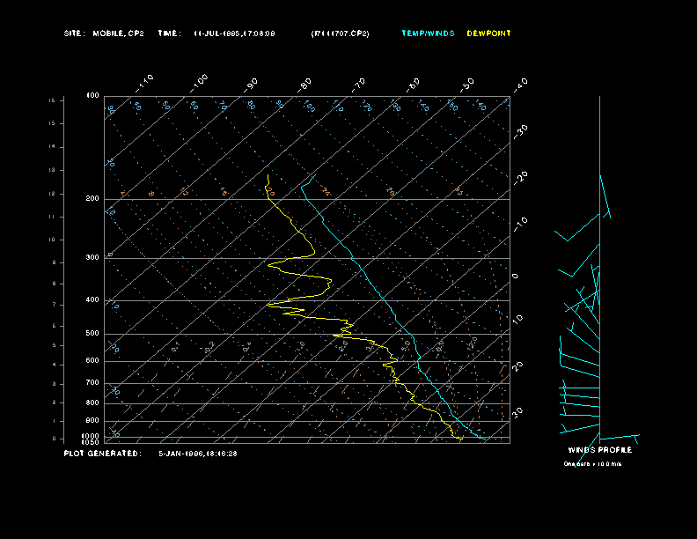This screenshot has width=697, height=539.
Task: Click the 11 km height axis tick label
Action: pos(53,217)
